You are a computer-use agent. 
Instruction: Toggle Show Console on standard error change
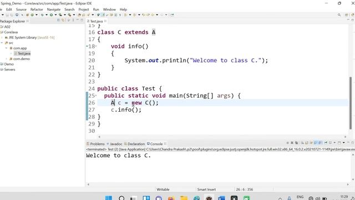pyautogui.click(x=319, y=143)
